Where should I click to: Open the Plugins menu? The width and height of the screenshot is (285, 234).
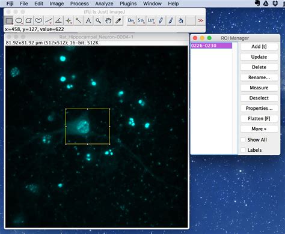pyautogui.click(x=128, y=4)
